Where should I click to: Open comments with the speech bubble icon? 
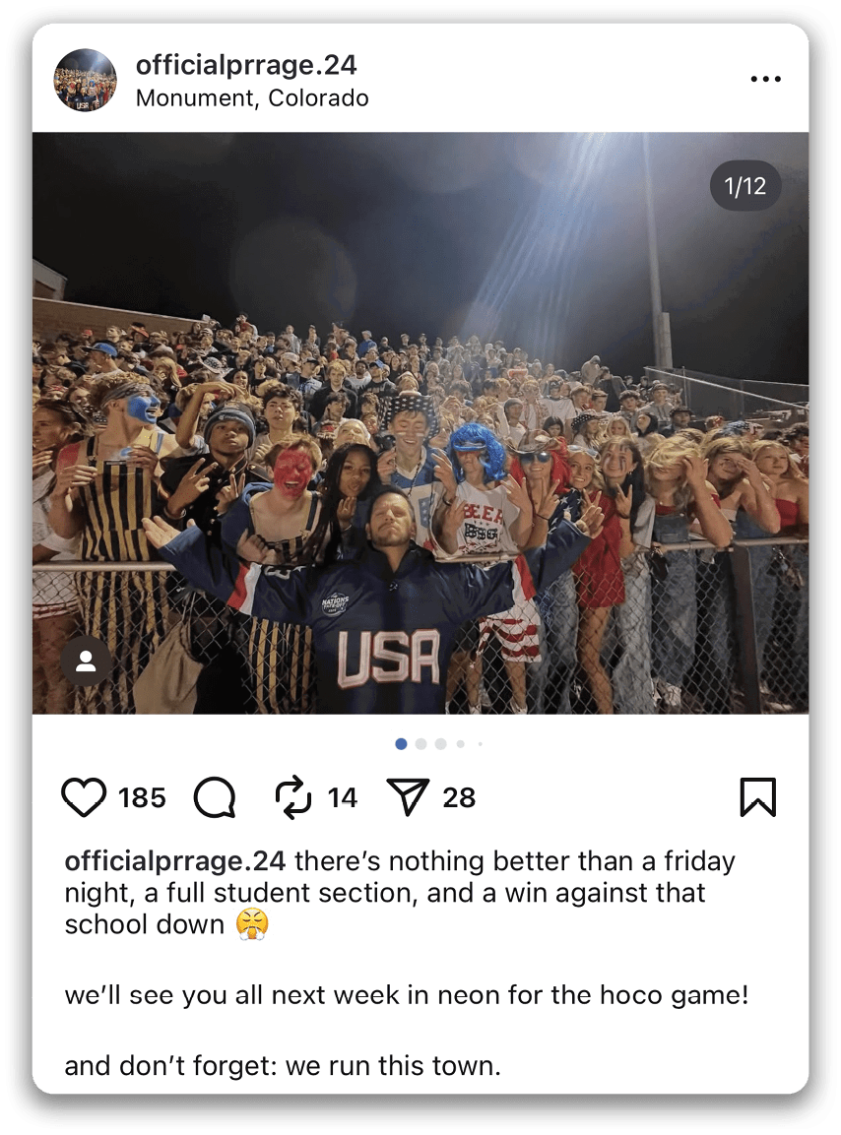coord(215,797)
